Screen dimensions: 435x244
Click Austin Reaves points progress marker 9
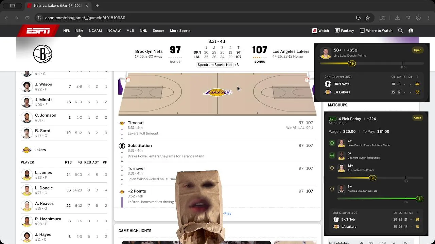coord(372,178)
